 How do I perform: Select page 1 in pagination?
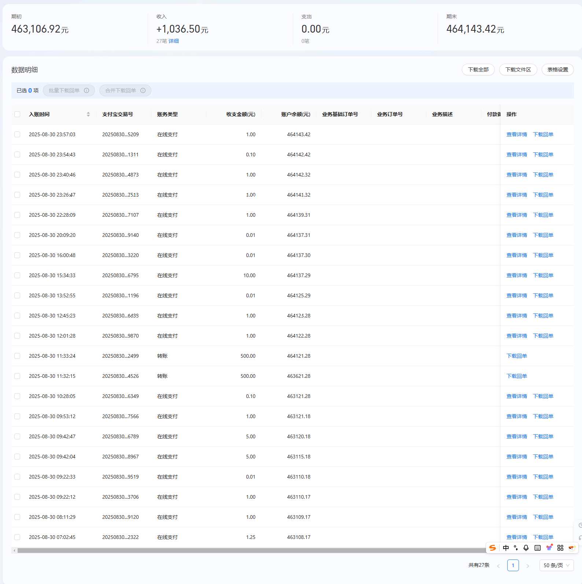click(513, 565)
